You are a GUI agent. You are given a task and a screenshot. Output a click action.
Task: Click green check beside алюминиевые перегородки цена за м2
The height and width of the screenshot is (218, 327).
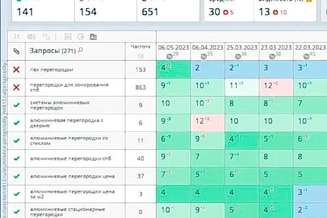click(x=16, y=194)
